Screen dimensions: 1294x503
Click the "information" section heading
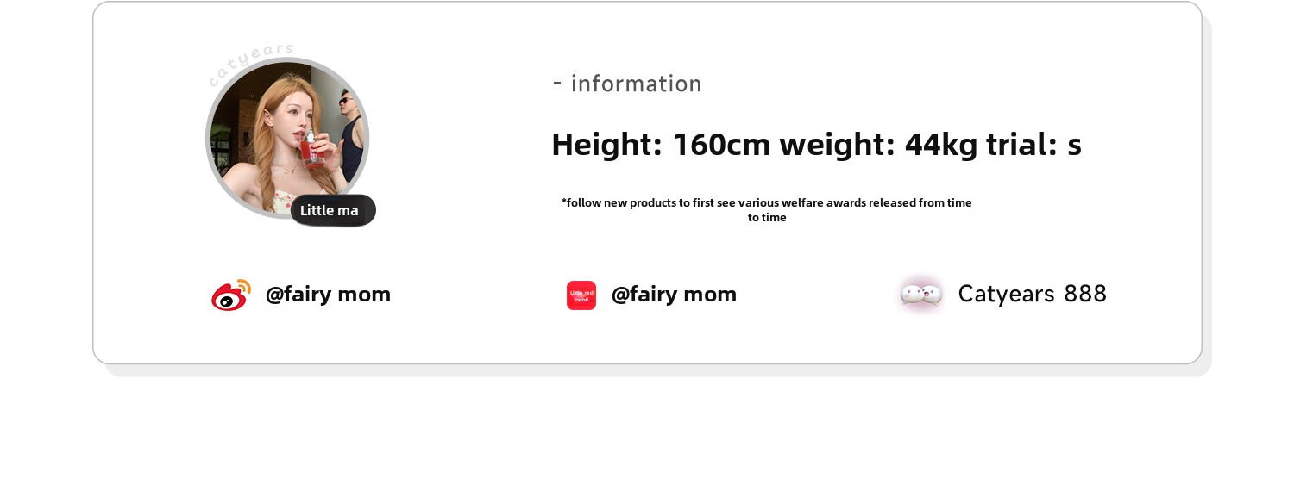637,84
